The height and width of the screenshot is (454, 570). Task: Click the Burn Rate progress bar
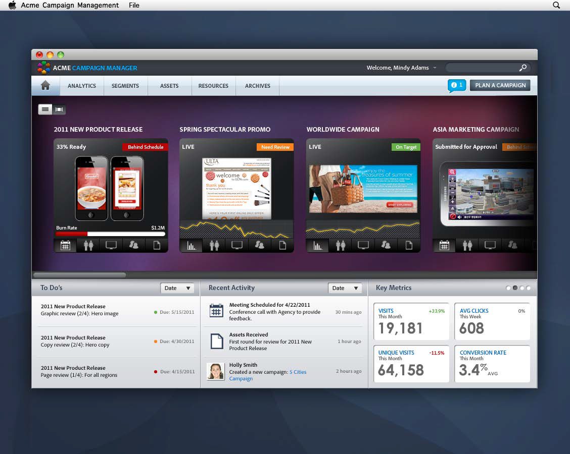coord(111,234)
